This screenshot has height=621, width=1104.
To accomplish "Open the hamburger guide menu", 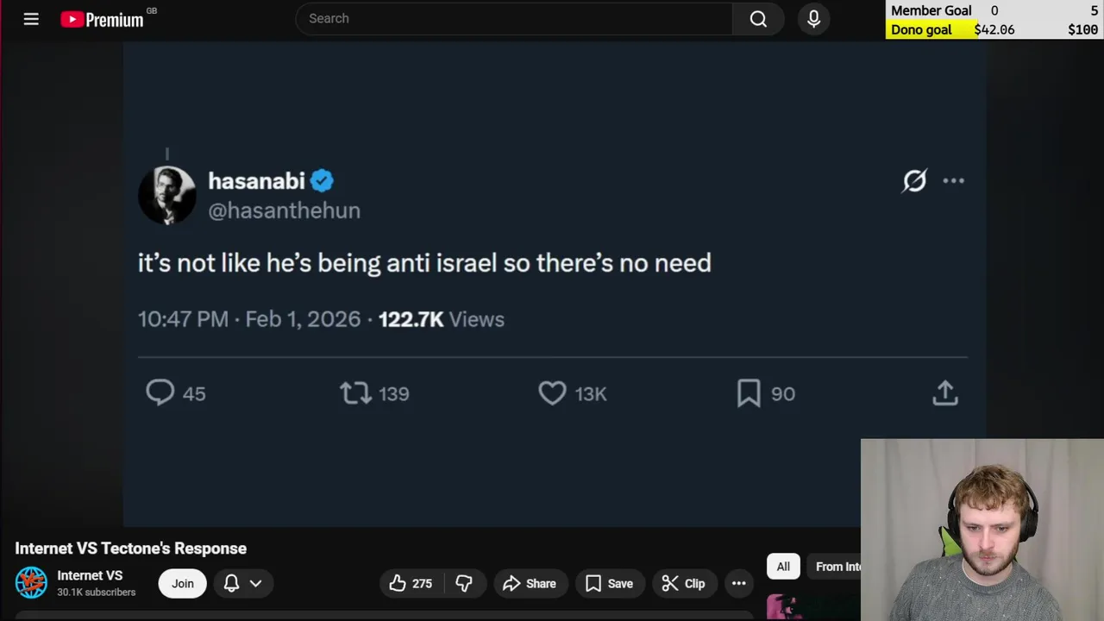I will click(31, 18).
